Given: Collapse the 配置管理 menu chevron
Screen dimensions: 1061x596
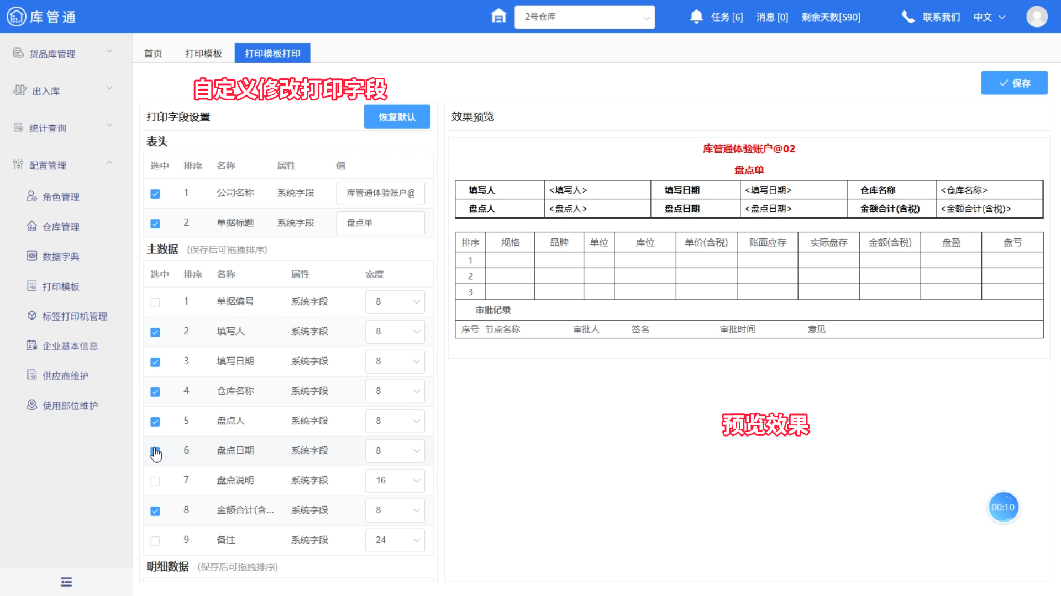Looking at the screenshot, I should pyautogui.click(x=109, y=162).
